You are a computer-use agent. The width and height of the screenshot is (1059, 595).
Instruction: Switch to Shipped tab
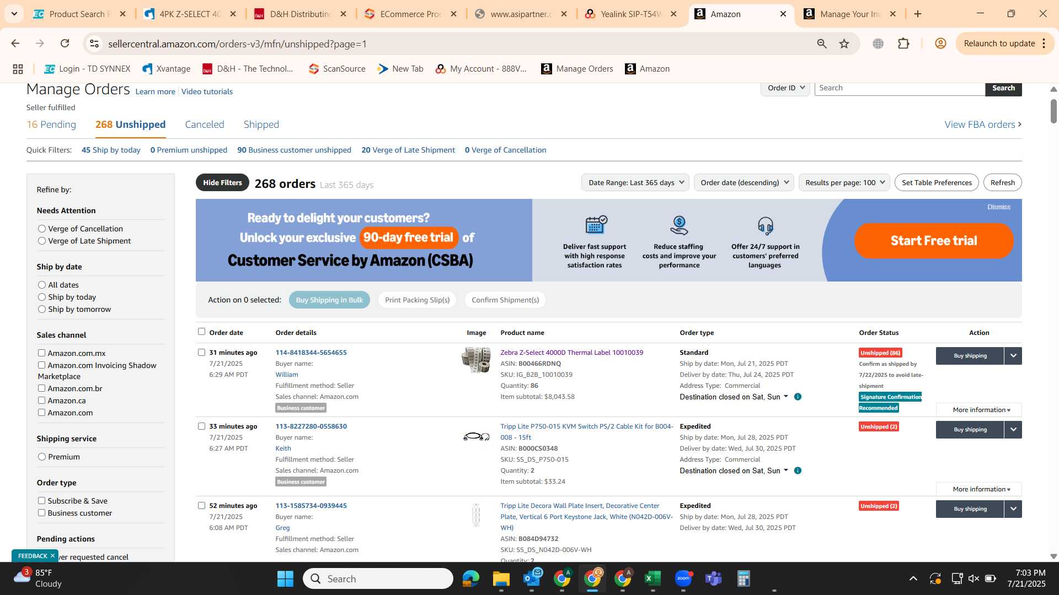[261, 125]
